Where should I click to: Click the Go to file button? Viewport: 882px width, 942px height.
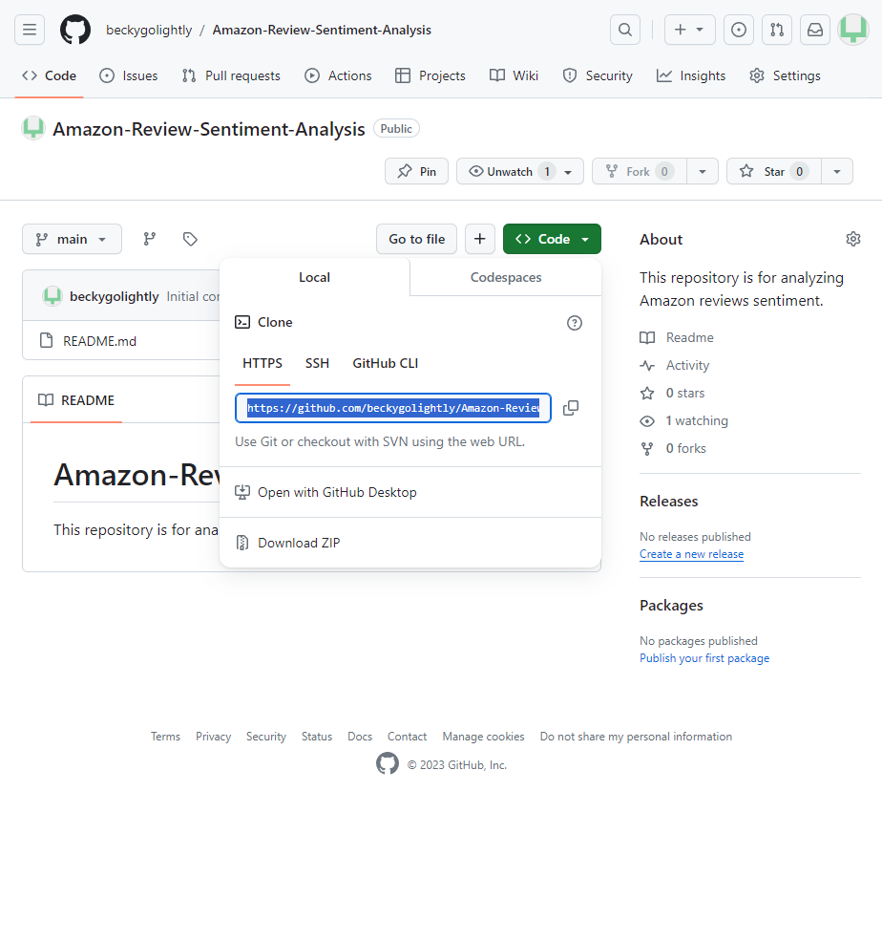point(417,239)
